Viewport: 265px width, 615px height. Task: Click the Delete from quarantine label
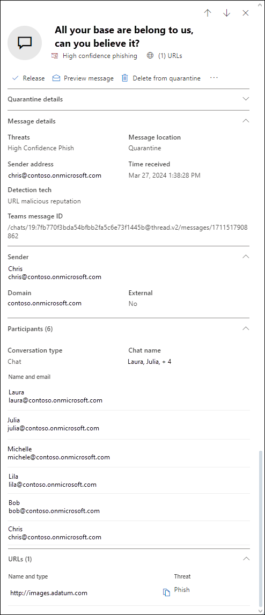pos(167,78)
